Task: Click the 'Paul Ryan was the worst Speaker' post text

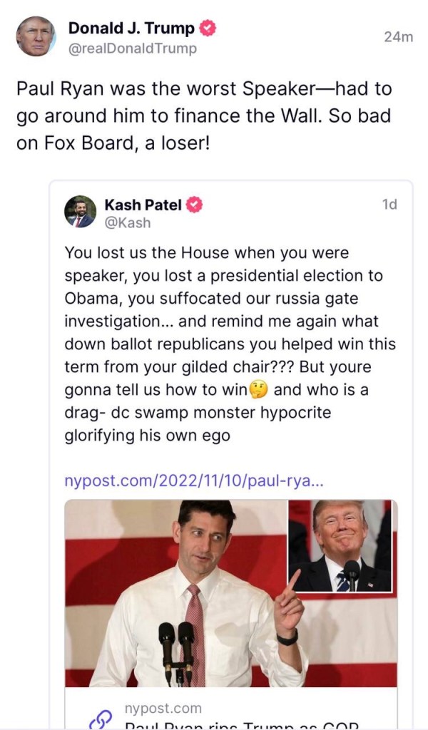Action: click(203, 115)
